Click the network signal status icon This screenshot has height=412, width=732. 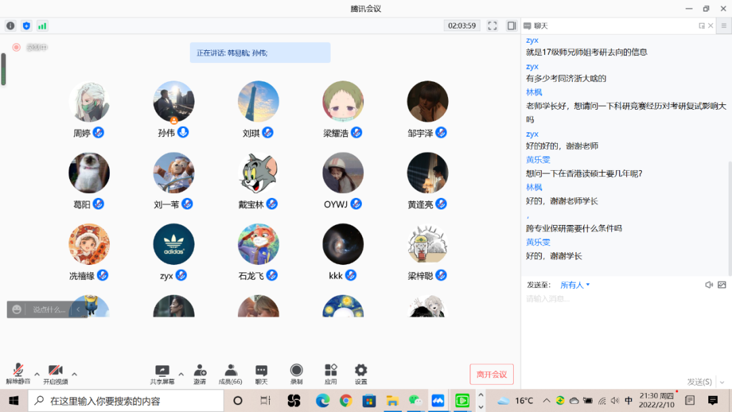43,26
